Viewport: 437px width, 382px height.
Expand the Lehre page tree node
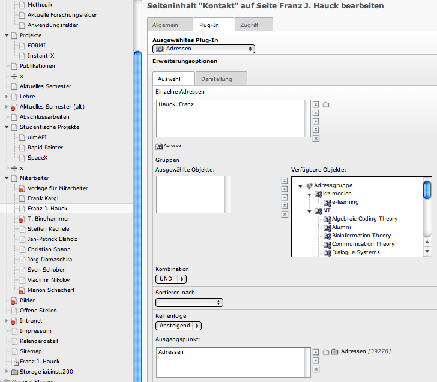[x=7, y=97]
